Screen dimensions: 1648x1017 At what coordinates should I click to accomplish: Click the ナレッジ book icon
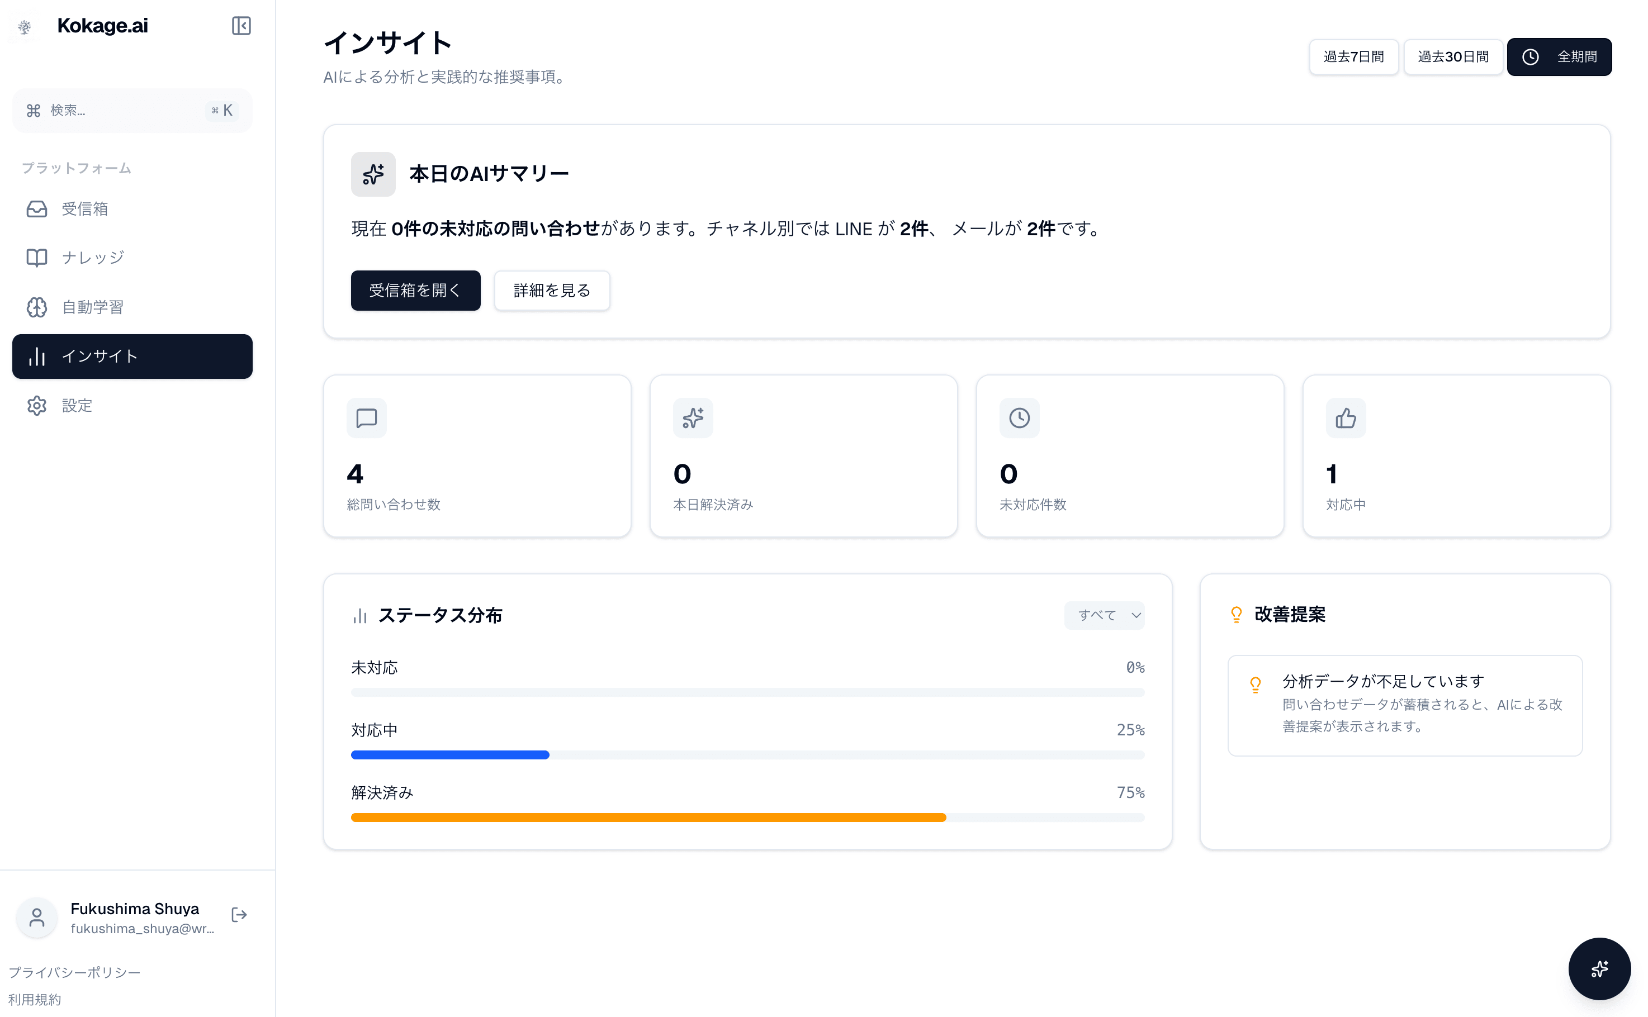tap(37, 258)
